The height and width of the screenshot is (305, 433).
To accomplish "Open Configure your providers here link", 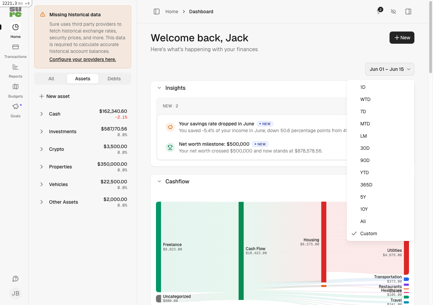I will pos(83,59).
